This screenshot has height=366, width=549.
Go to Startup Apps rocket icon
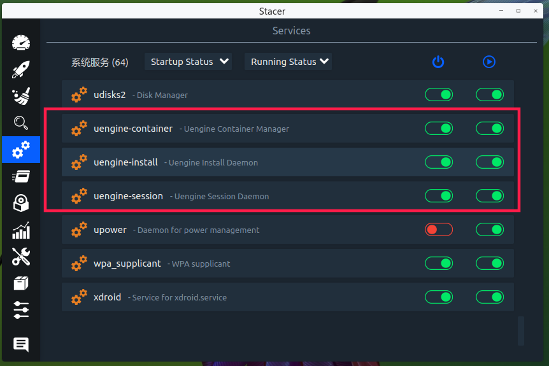tap(21, 69)
